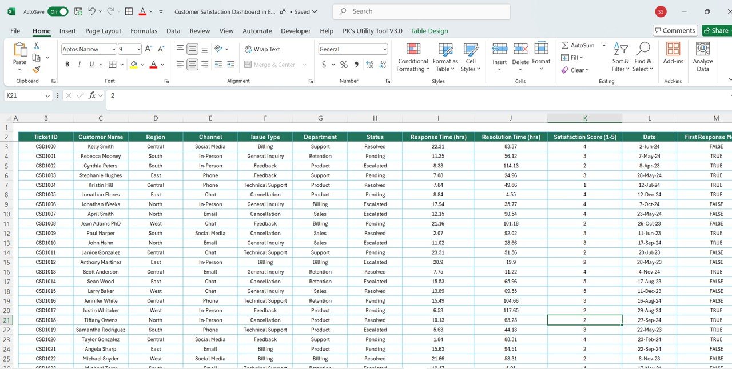Expand the font name dropdown
This screenshot has width=732, height=369.
pos(114,49)
